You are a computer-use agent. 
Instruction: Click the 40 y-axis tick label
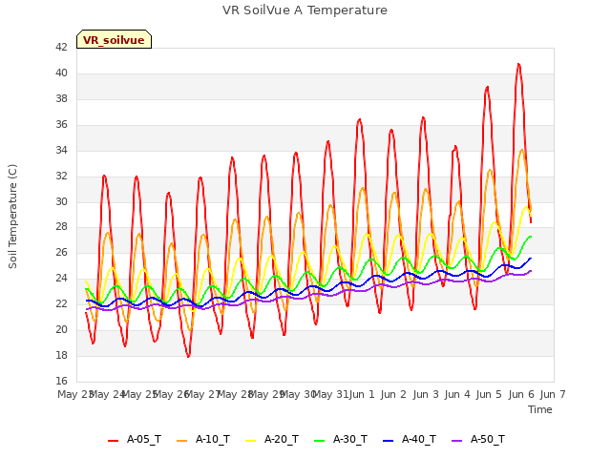point(61,73)
